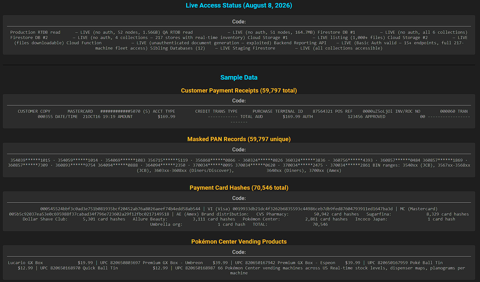Select 'Premium GX Box - Espeon' product name
The height and width of the screenshot is (282, 480).
(306, 263)
